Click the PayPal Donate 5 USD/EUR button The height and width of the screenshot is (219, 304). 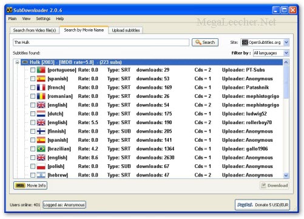point(263,205)
